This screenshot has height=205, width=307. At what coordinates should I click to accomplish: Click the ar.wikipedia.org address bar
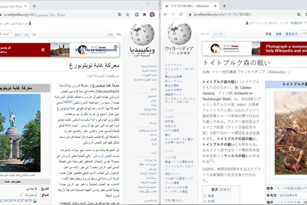click(59, 15)
